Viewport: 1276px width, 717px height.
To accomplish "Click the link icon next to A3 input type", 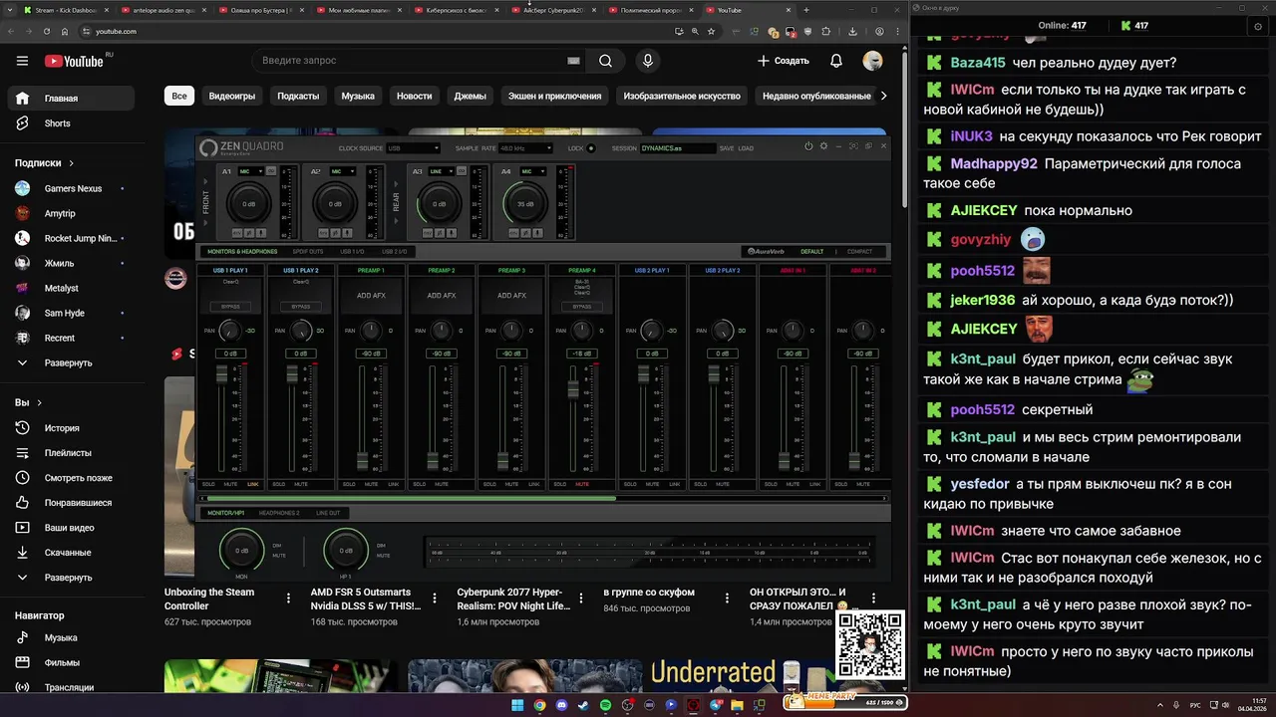I will coord(462,171).
